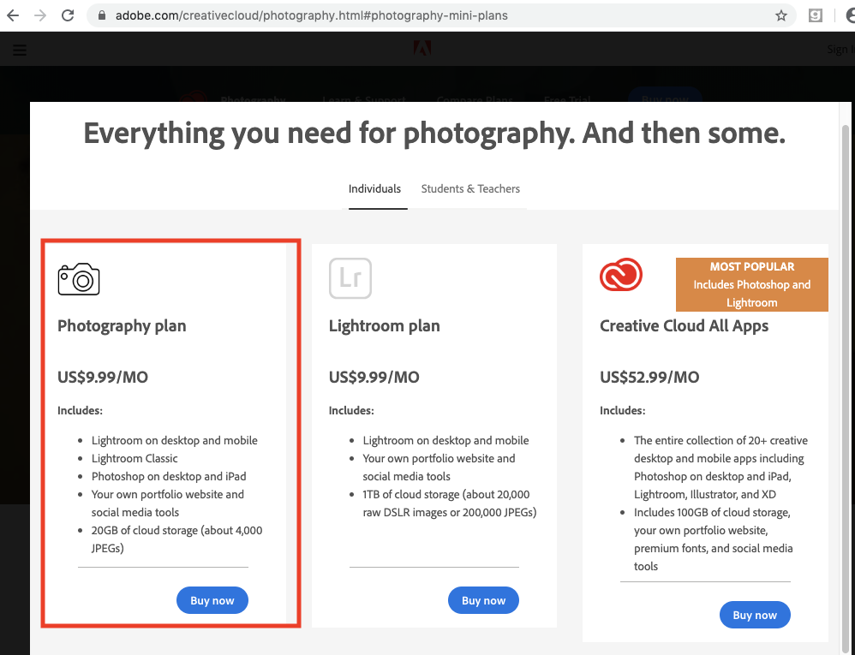Buy now for Creative Cloud All Apps
This screenshot has height=655, width=855.
[755, 615]
